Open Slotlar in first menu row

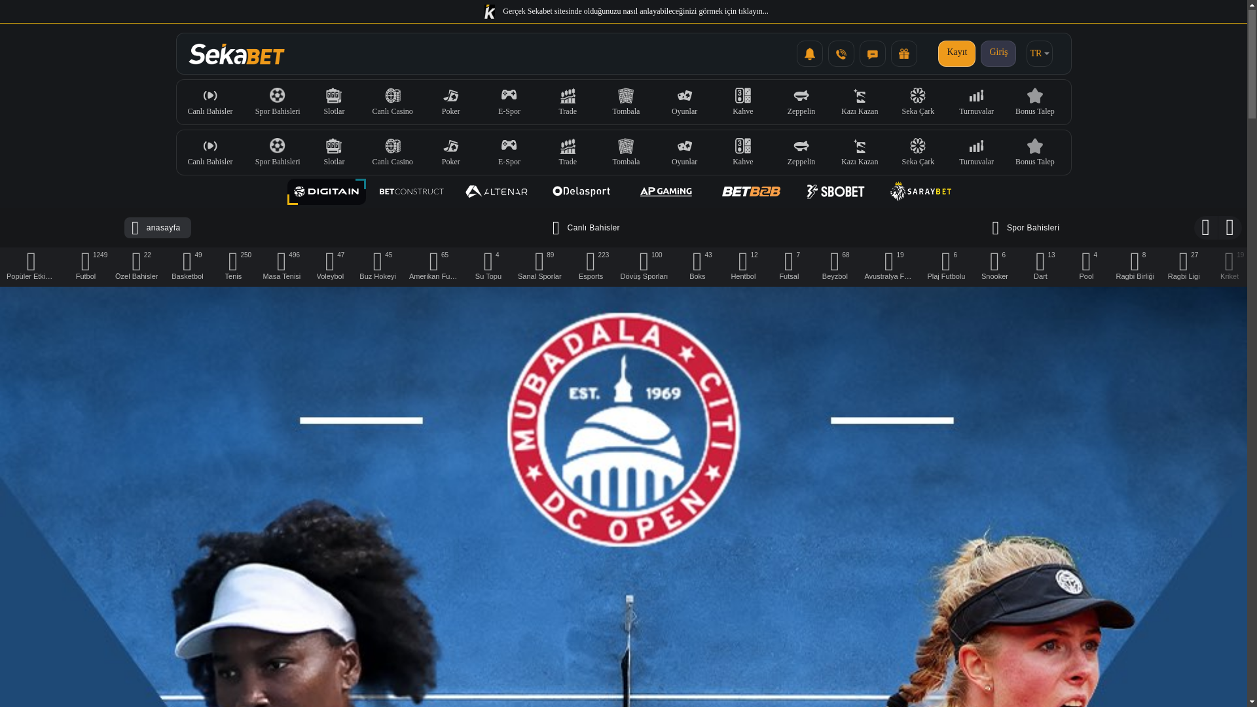pos(334,102)
